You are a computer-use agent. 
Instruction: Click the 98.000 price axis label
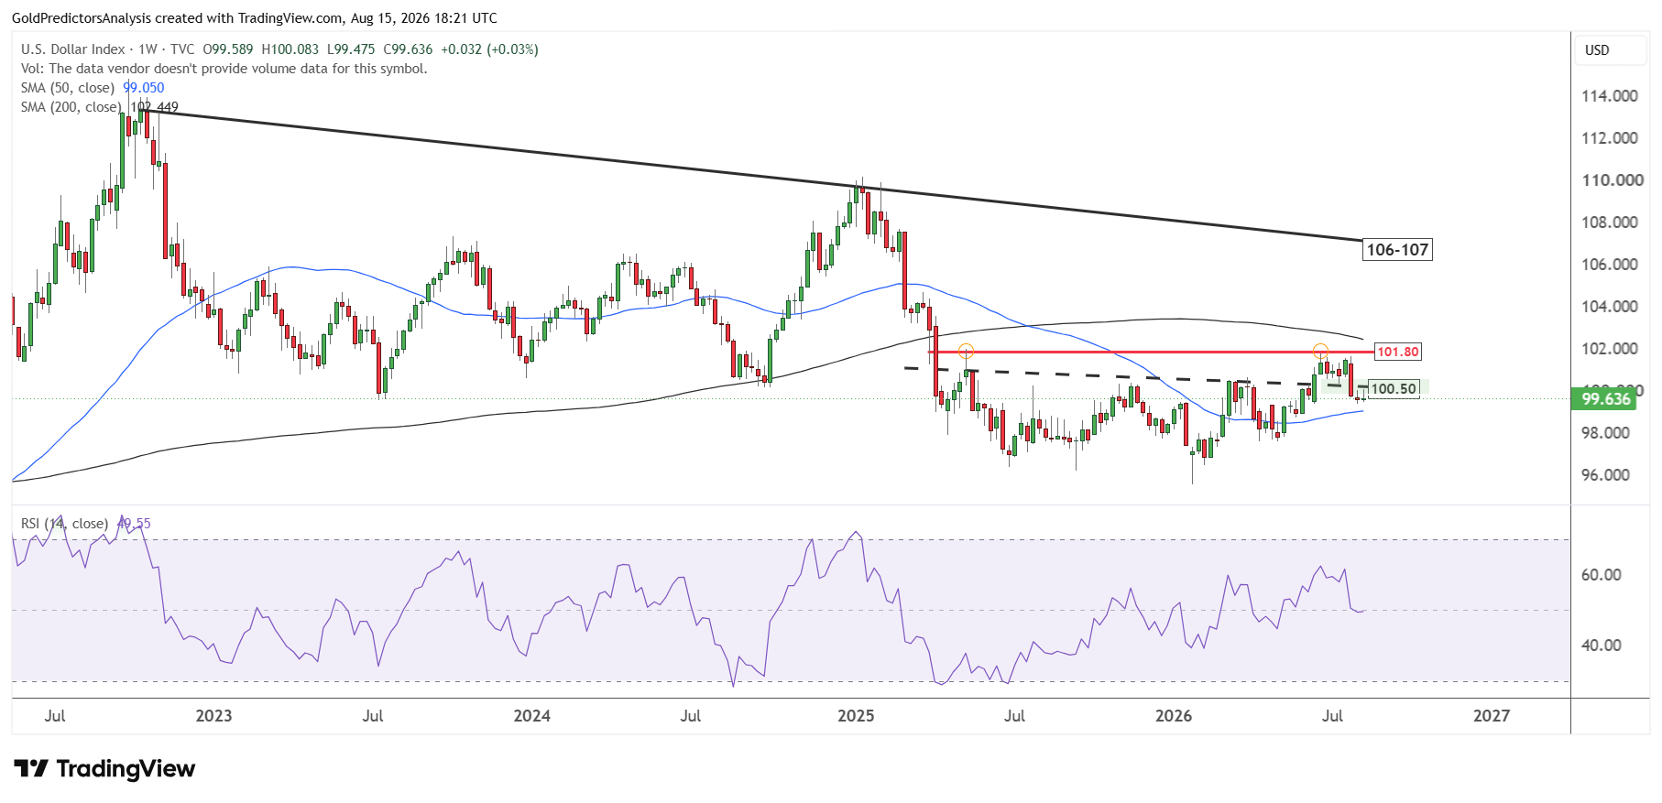[x=1605, y=433]
